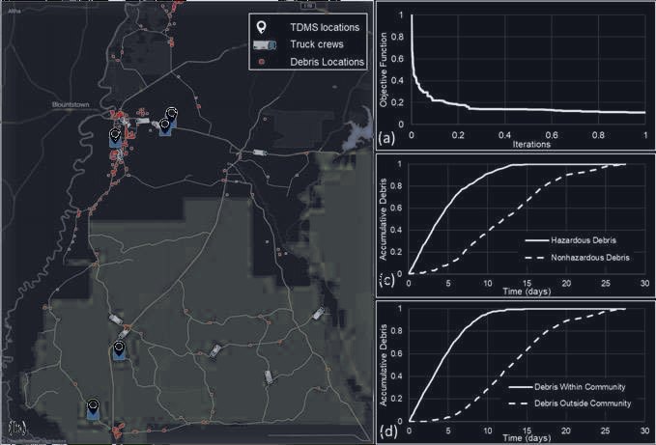The image size is (656, 445).
Task: Click the 'Debris Locations' legend label
Action: tap(328, 62)
